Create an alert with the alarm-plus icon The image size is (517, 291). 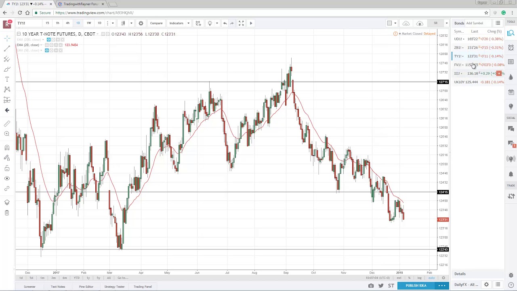[198, 23]
